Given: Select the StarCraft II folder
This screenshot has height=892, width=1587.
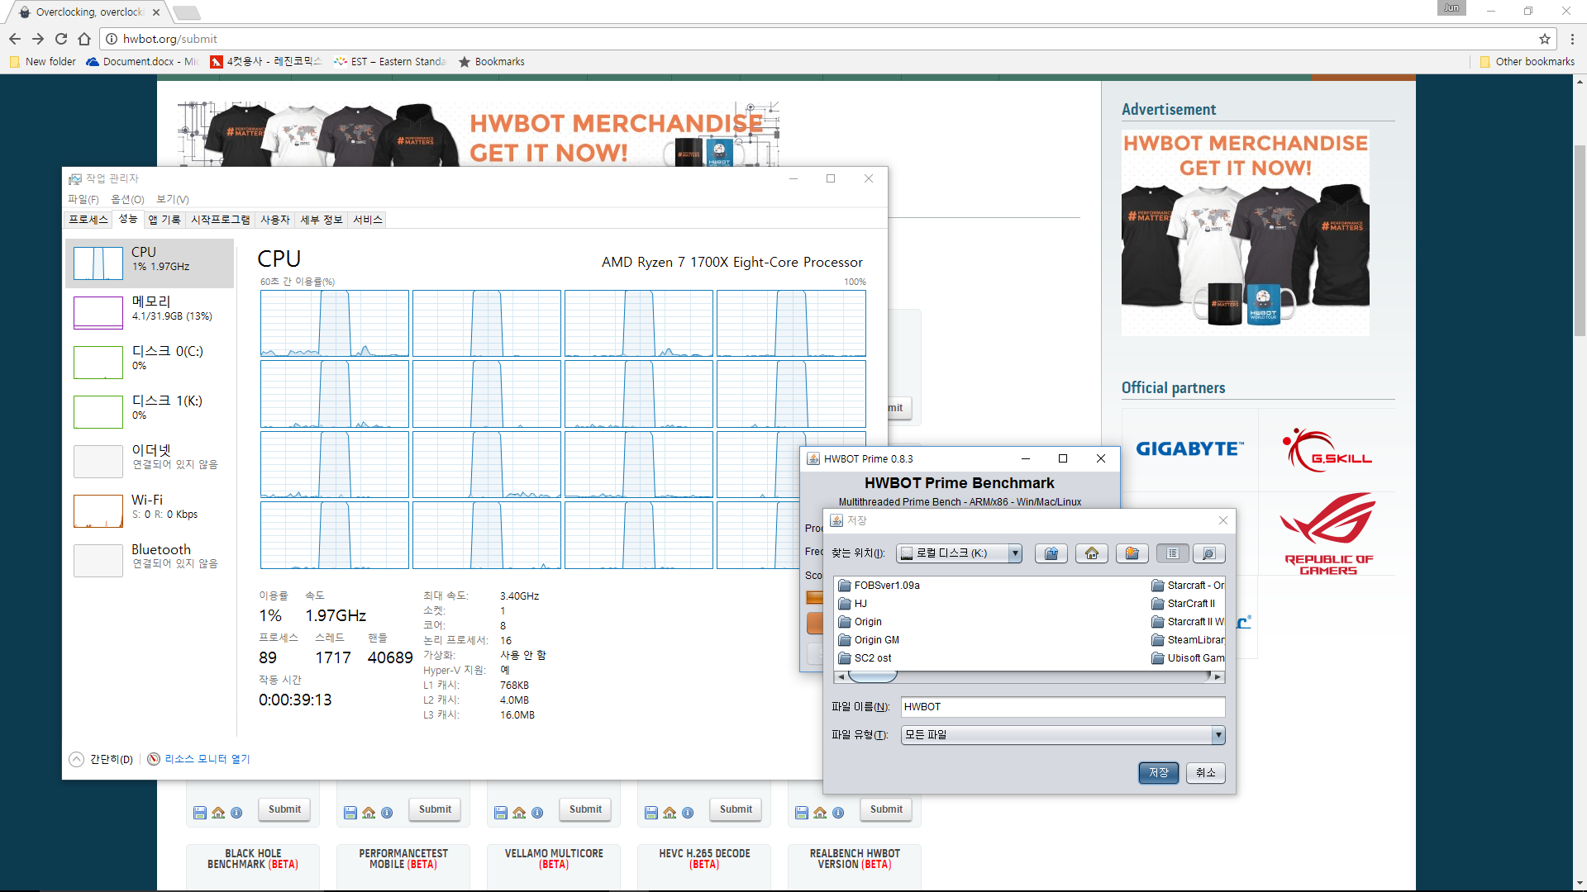Looking at the screenshot, I should [1184, 604].
